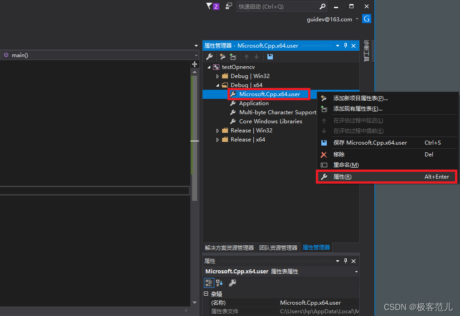Expand the Release | x64 node
The width and height of the screenshot is (460, 316).
tap(218, 139)
